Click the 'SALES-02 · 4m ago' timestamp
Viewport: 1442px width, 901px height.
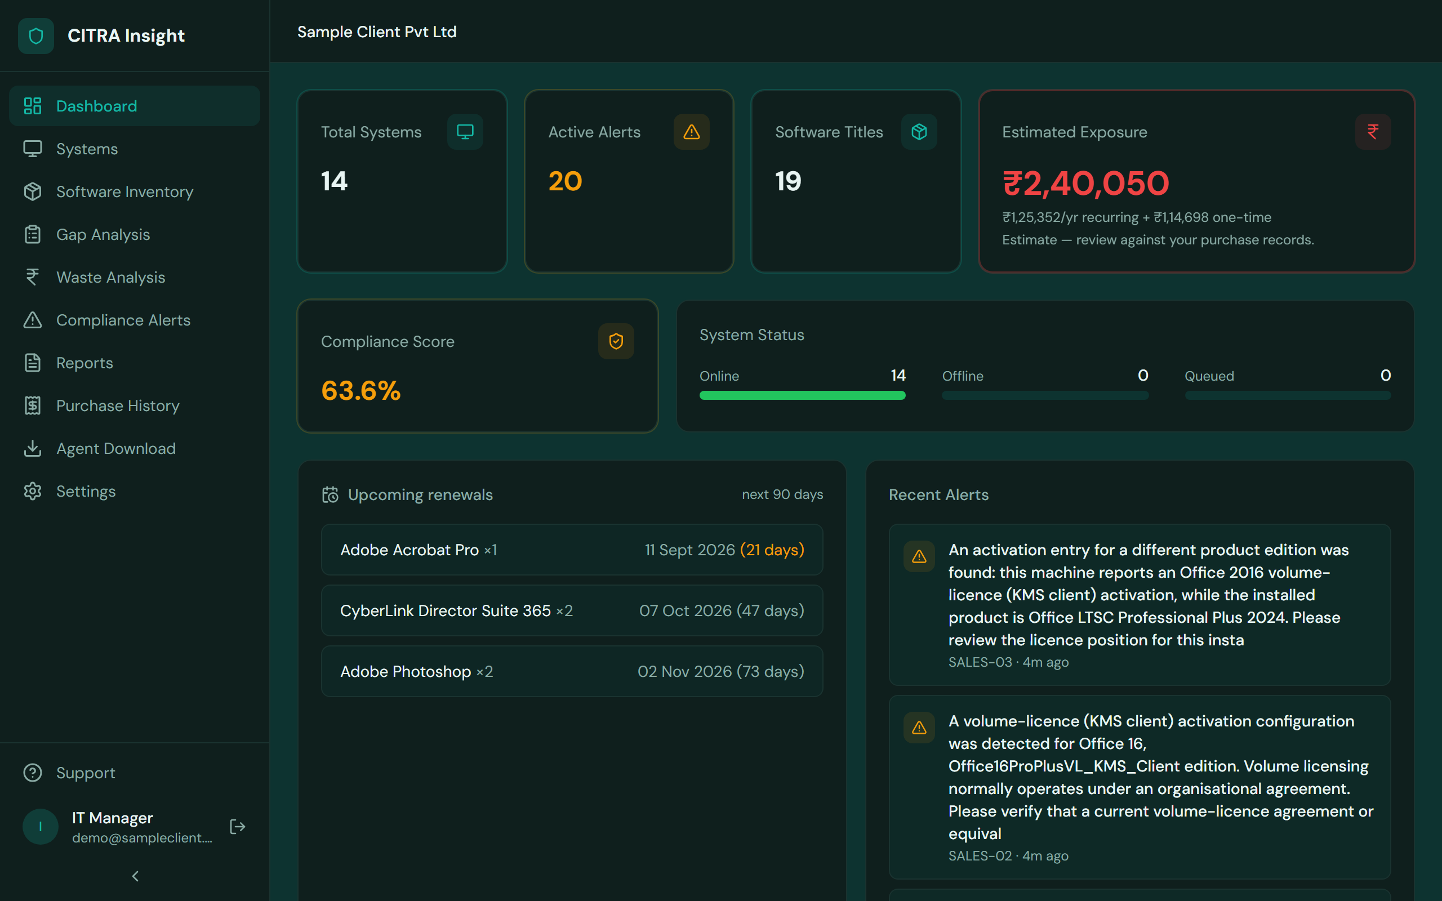click(1008, 856)
